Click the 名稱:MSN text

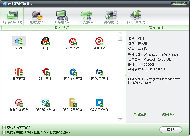(x=136, y=39)
